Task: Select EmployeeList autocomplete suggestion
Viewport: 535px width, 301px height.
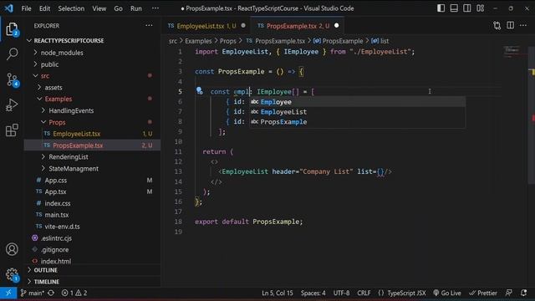Action: coord(357,111)
